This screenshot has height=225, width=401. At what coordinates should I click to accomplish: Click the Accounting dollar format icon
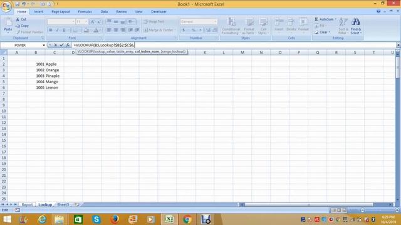coord(184,30)
